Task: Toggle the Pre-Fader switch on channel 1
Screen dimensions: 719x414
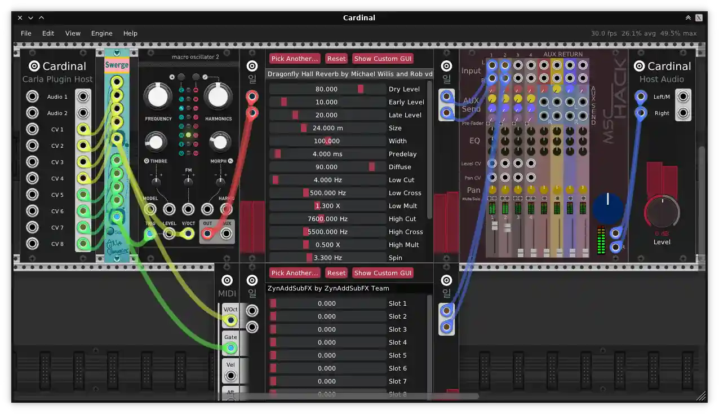Action: 488,124
